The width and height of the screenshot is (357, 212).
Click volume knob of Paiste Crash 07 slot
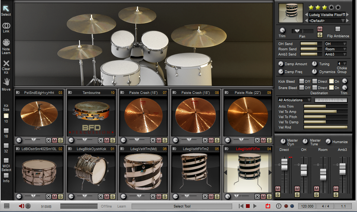coord(123,140)
